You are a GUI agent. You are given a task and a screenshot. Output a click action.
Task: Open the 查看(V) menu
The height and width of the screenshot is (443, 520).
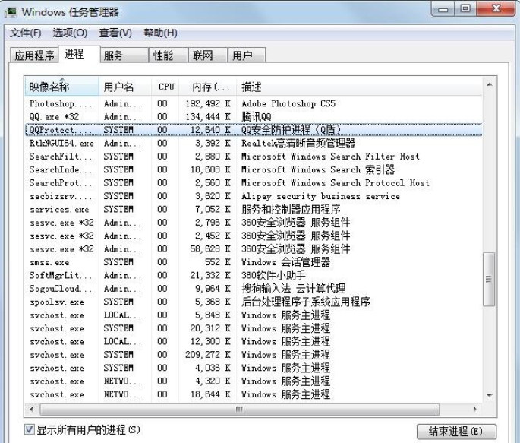[x=115, y=33]
